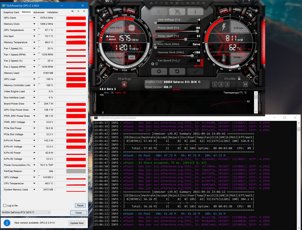The height and width of the screenshot is (230, 302).
Task: Switch to the Graphics Card tab
Action: (x=11, y=12)
